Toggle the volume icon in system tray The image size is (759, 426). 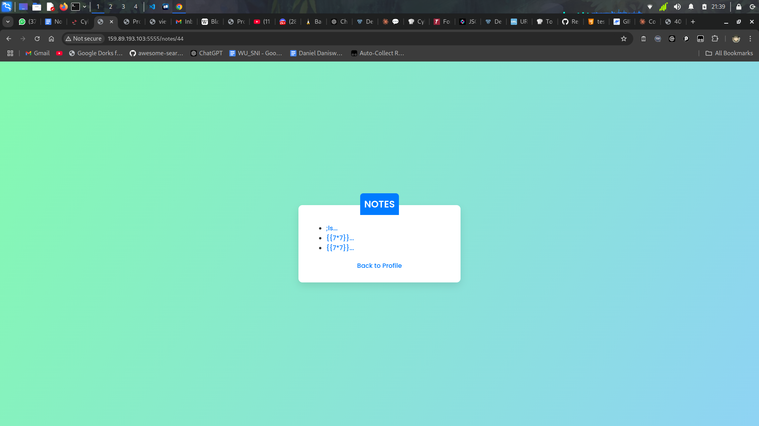point(677,7)
